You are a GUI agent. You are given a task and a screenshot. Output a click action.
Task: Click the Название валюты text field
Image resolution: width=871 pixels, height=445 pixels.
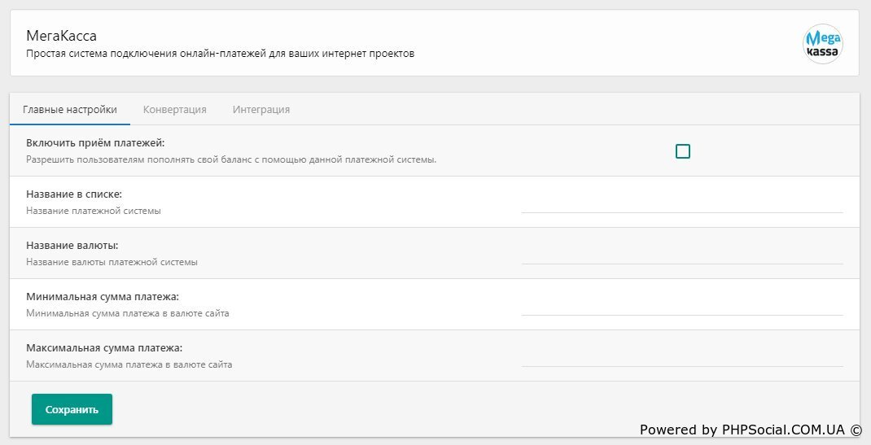[x=682, y=254]
